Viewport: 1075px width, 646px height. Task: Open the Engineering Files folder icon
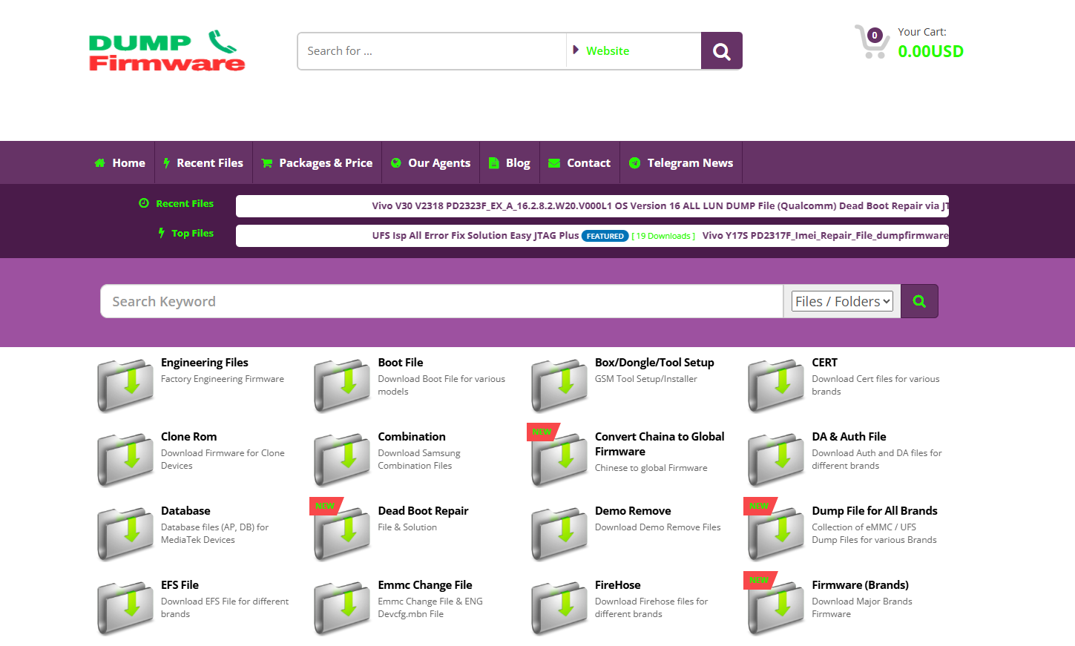(x=125, y=385)
